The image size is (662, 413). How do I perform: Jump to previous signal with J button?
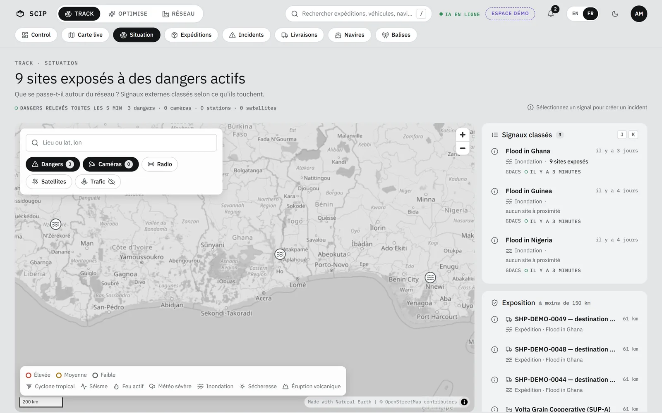pyautogui.click(x=622, y=135)
